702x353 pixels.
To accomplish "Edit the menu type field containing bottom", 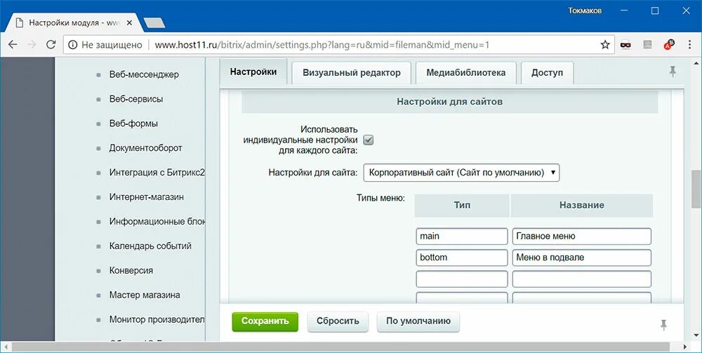I will coord(462,258).
